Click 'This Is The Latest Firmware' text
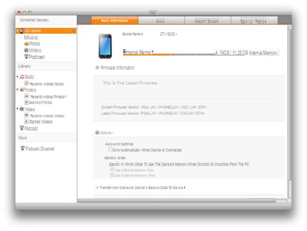The width and height of the screenshot is (307, 231). pyautogui.click(x=130, y=83)
